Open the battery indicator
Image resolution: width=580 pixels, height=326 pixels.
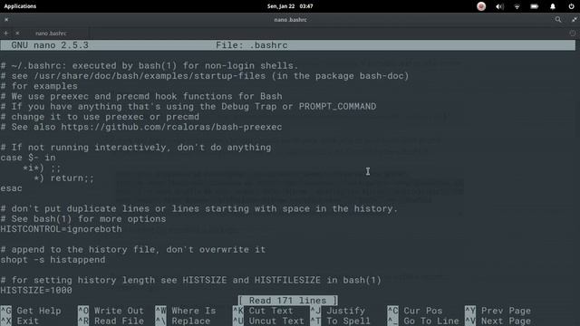pos(535,6)
